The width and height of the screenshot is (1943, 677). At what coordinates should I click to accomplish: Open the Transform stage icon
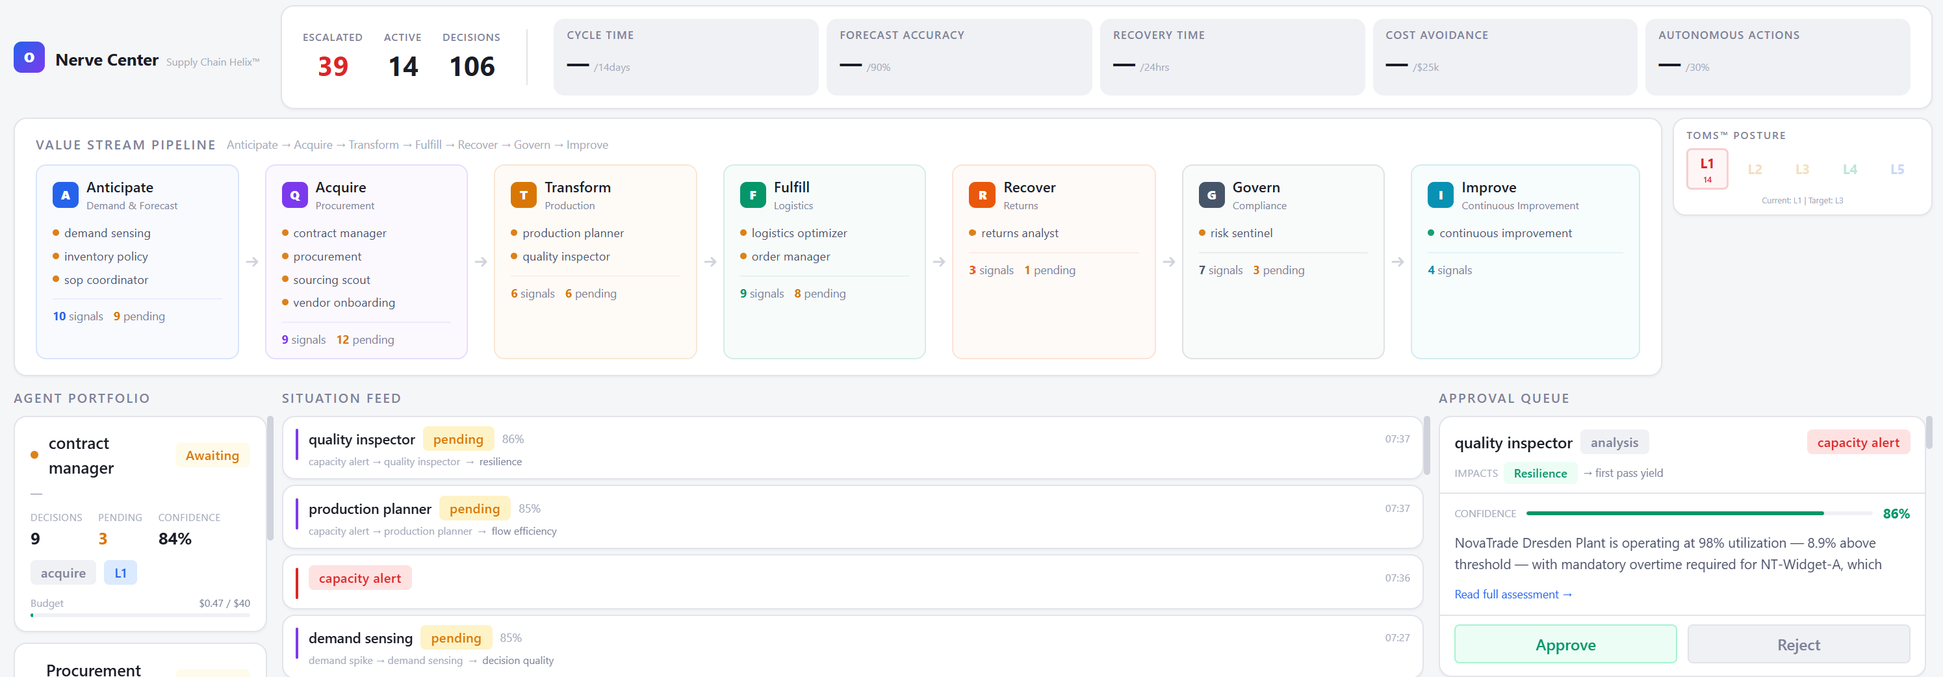(x=524, y=196)
